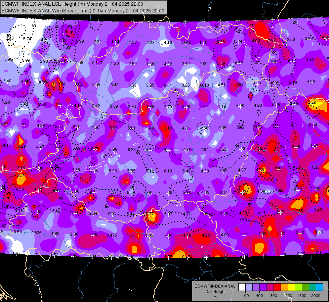Click the wind shear value 0.475
This screenshot has width=329, height=302.
112,235
